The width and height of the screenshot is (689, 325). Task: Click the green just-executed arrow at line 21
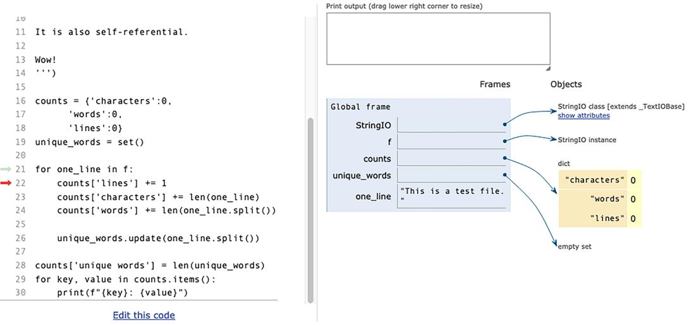6,169
